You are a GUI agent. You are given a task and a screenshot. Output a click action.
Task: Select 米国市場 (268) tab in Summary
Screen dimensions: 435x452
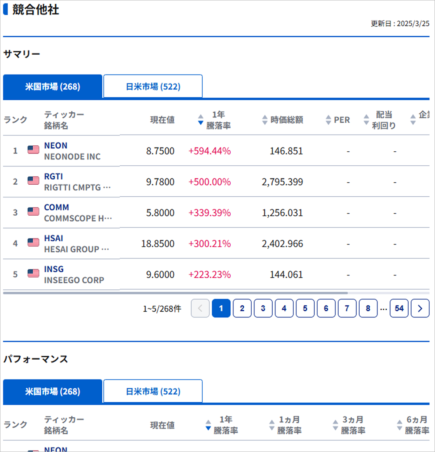pyautogui.click(x=52, y=87)
